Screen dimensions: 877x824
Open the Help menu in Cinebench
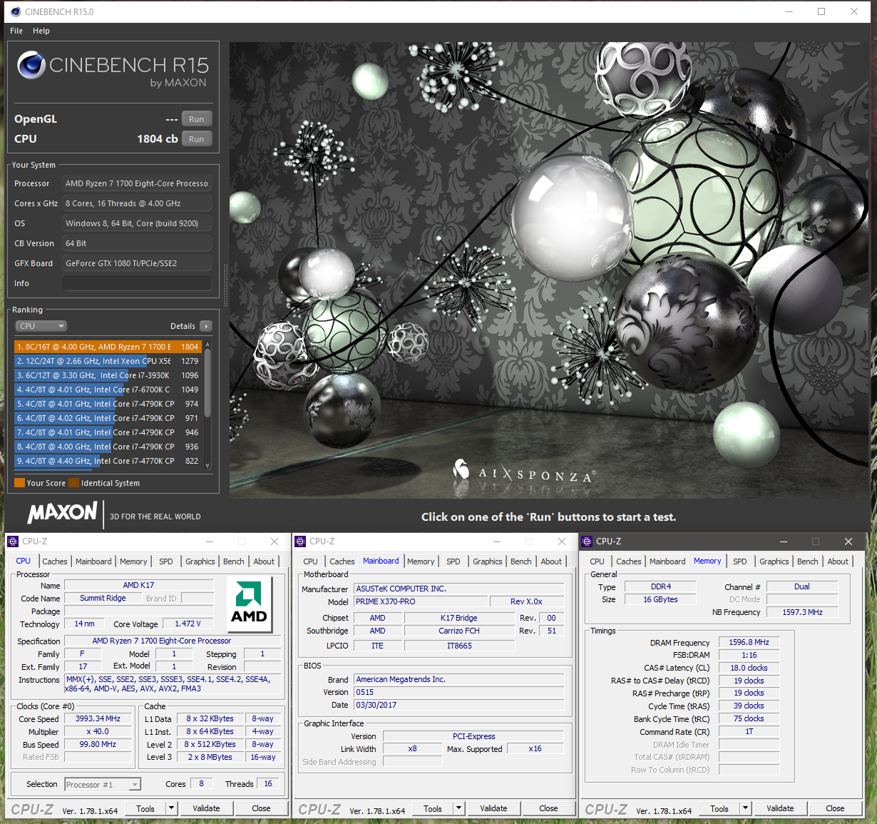(41, 31)
